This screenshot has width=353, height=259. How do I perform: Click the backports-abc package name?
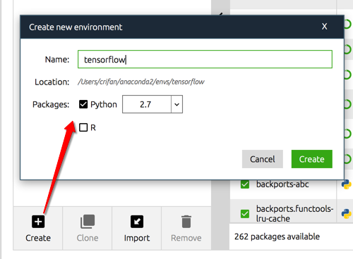(282, 184)
